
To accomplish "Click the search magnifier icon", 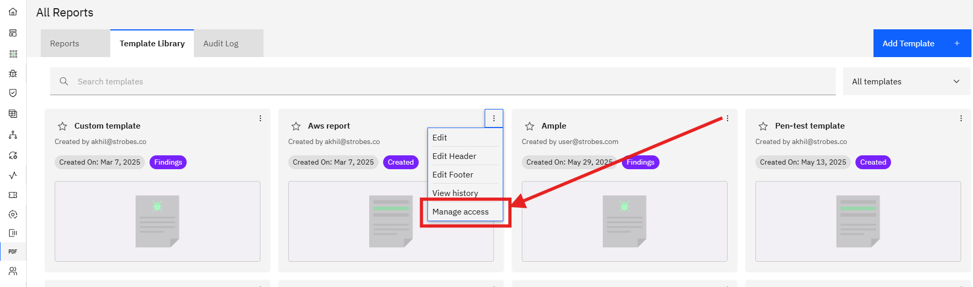I will pos(64,81).
